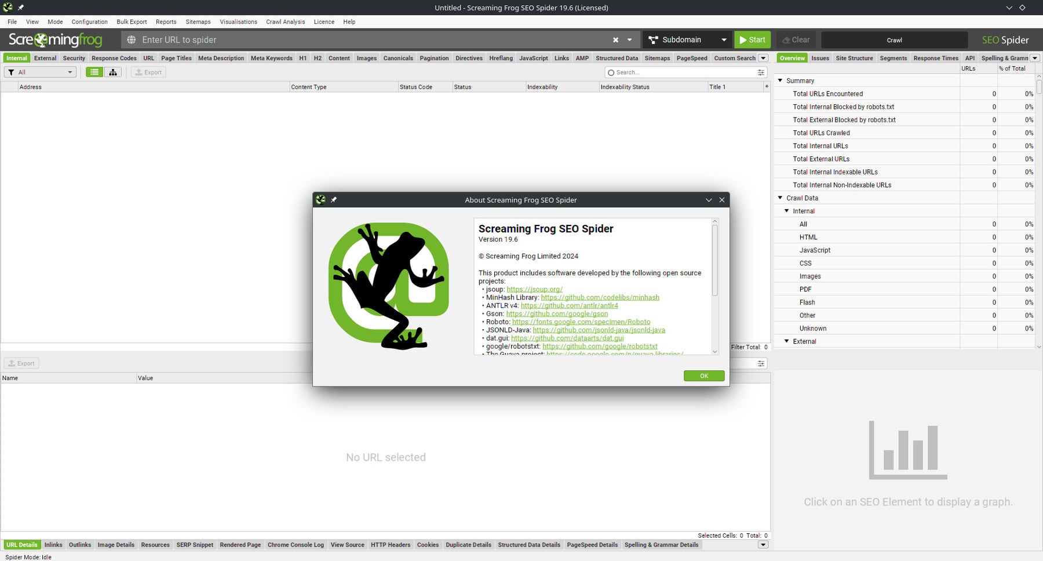
Task: Click the About dialog frog icon
Action: [320, 200]
